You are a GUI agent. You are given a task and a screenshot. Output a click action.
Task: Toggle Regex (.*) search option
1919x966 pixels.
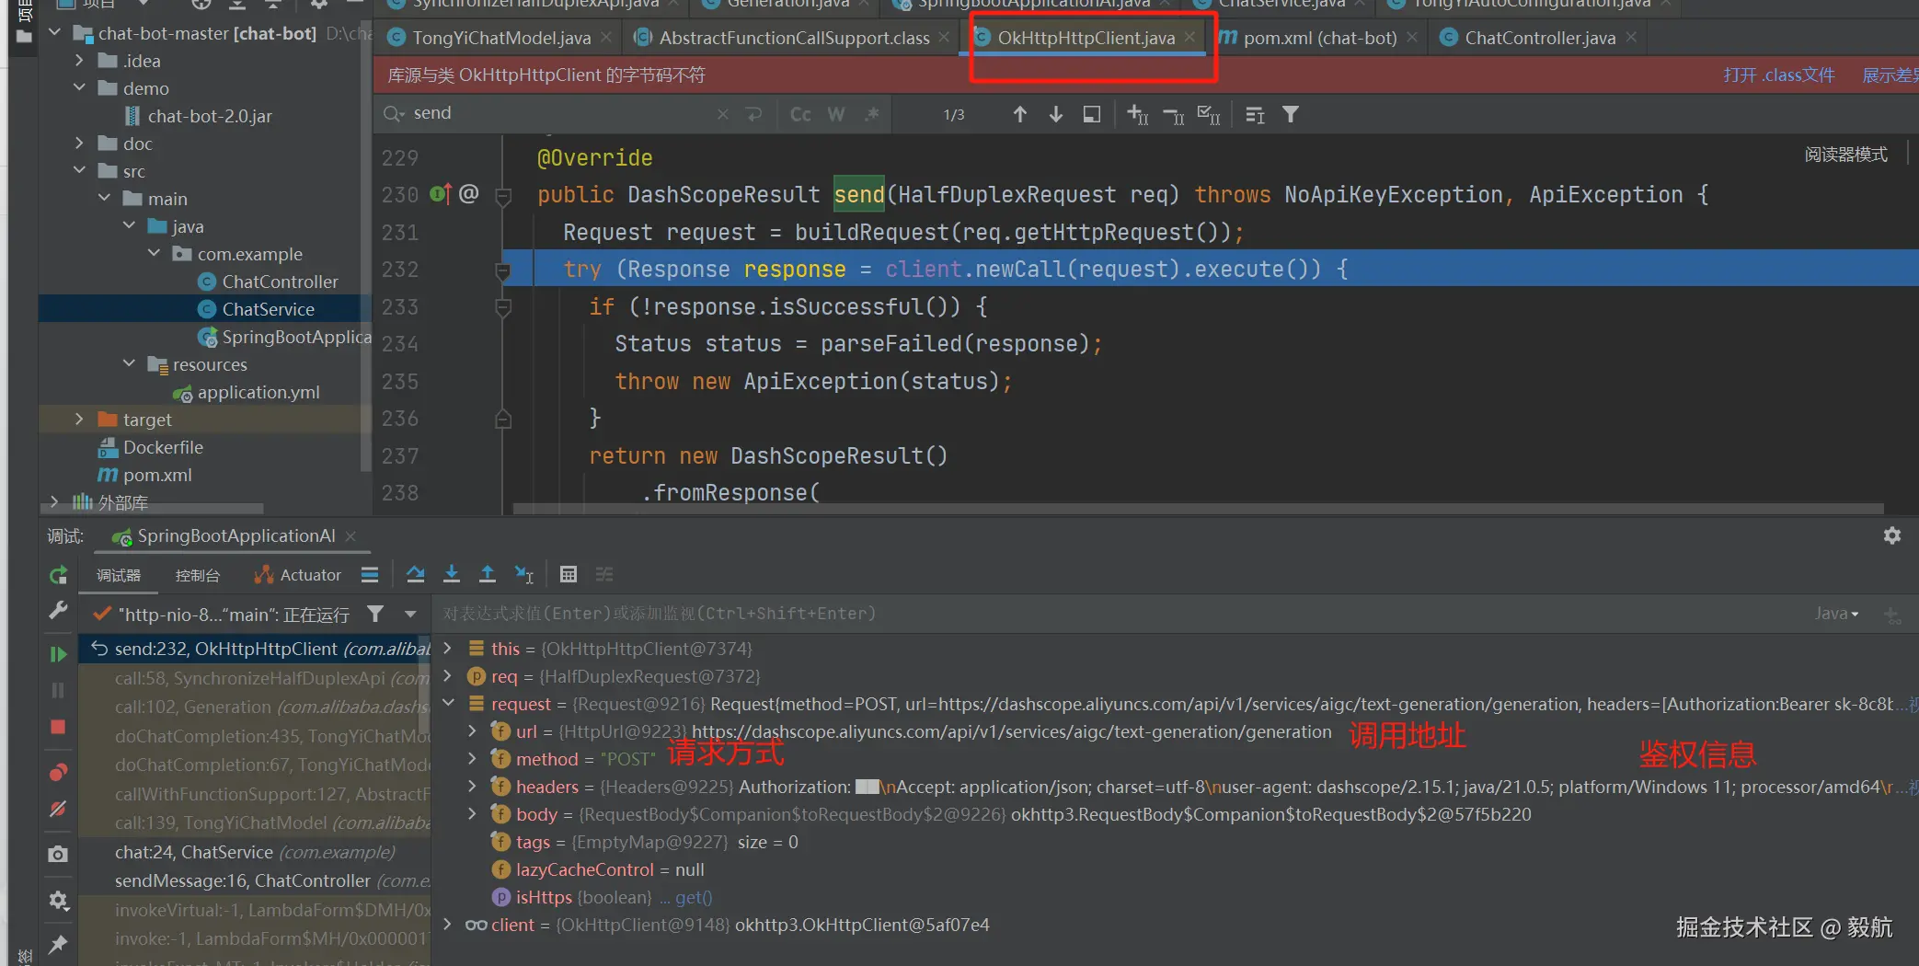872,114
